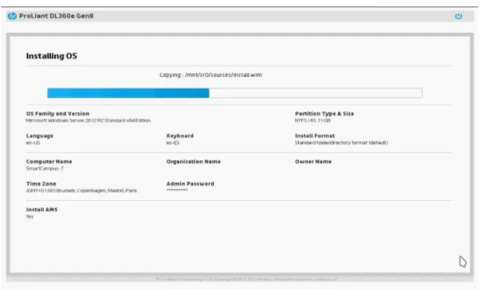The image size is (480, 301).
Task: Click the HP copyright footer text
Action: coord(246,279)
